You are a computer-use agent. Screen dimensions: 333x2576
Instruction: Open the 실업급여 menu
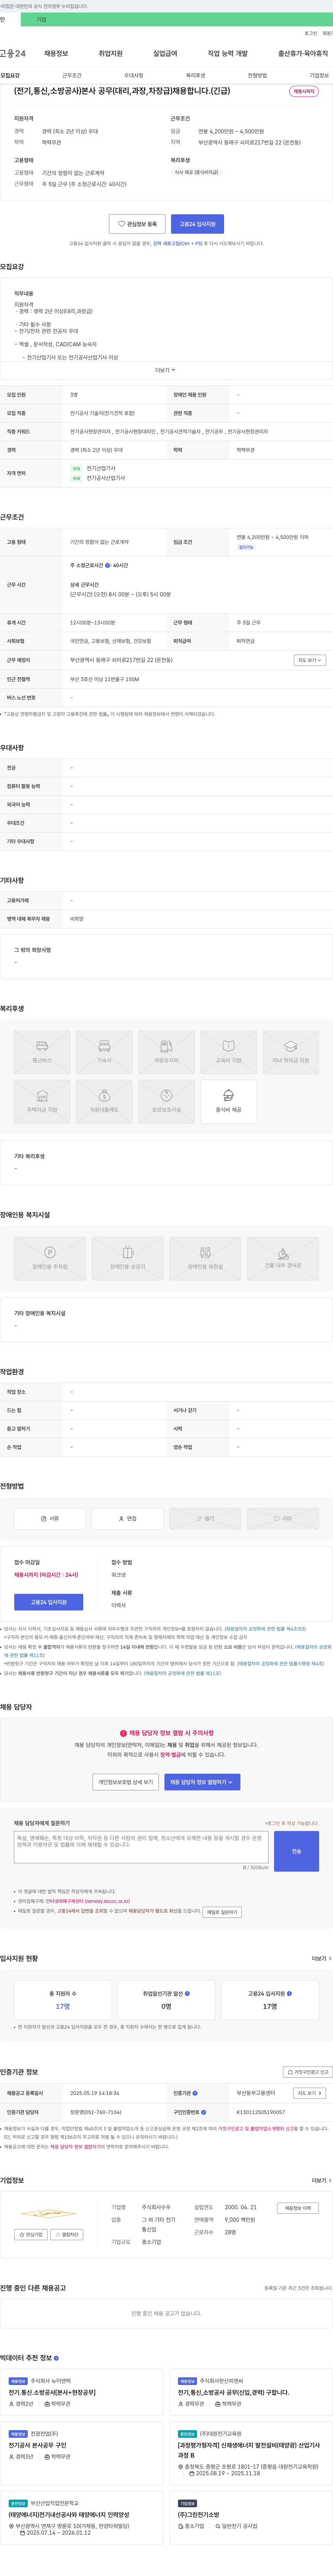click(x=165, y=53)
